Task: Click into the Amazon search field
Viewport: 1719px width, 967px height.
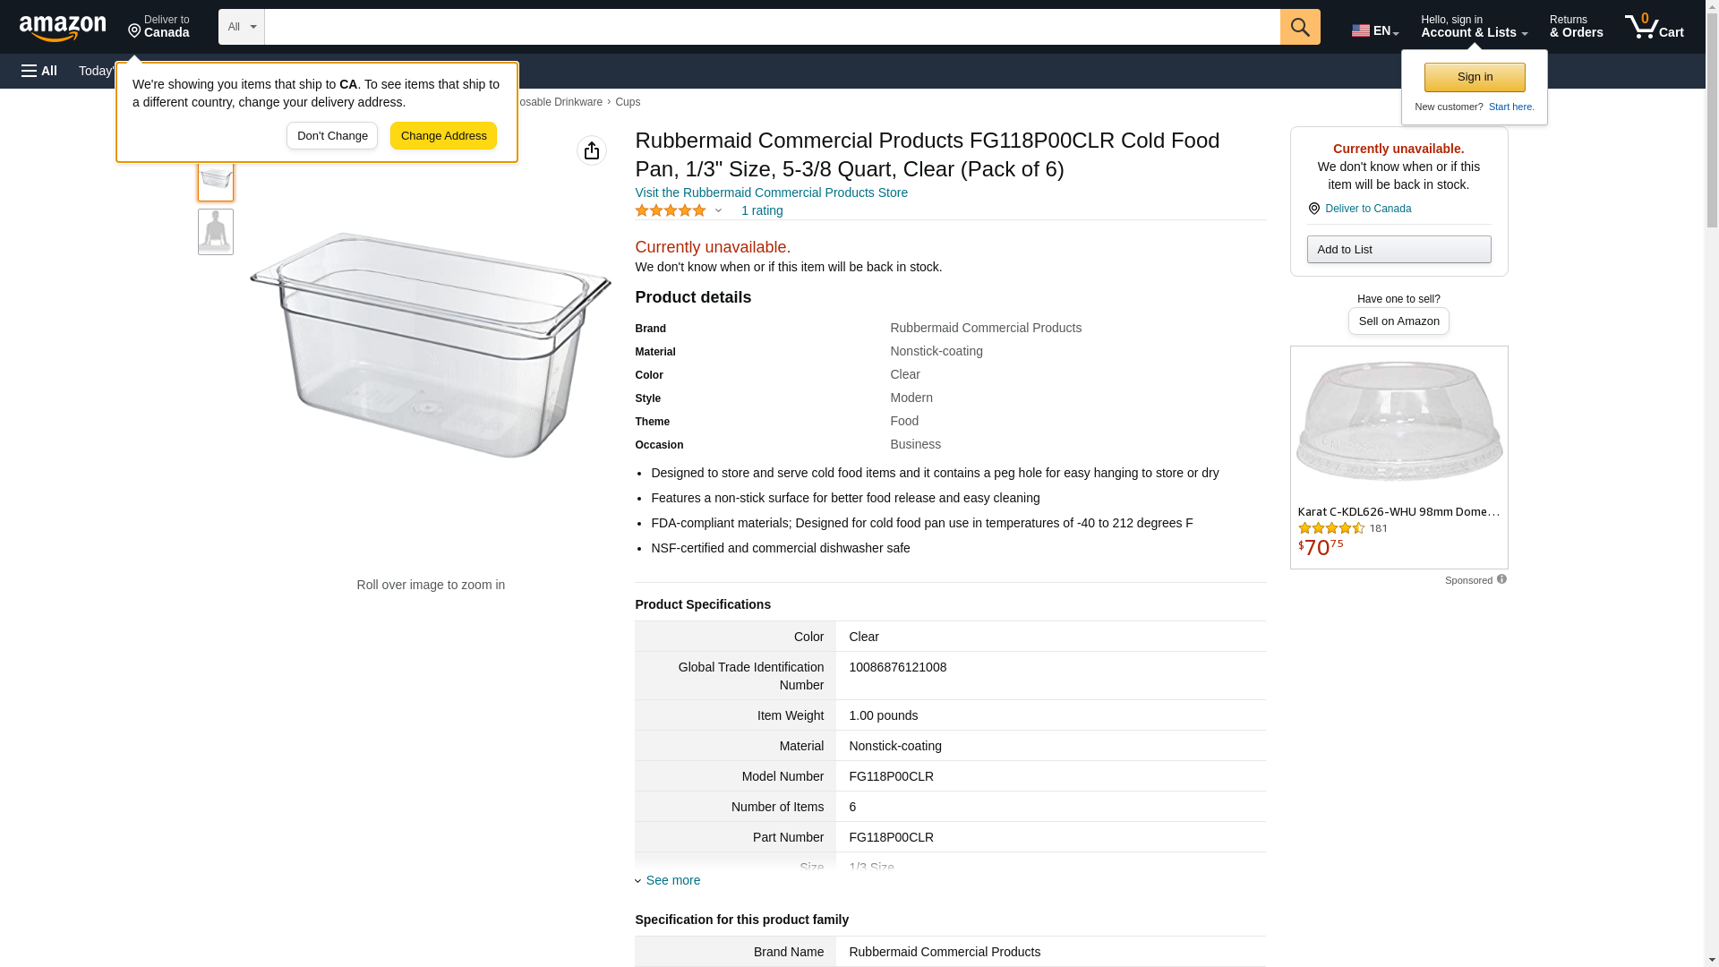Action: tap(772, 27)
